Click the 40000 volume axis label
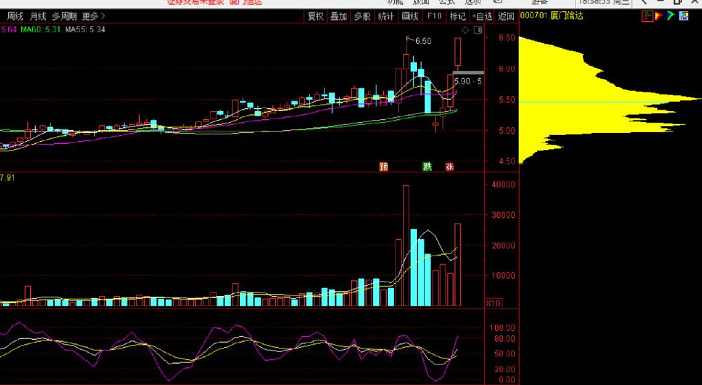702x385 pixels. pos(503,184)
